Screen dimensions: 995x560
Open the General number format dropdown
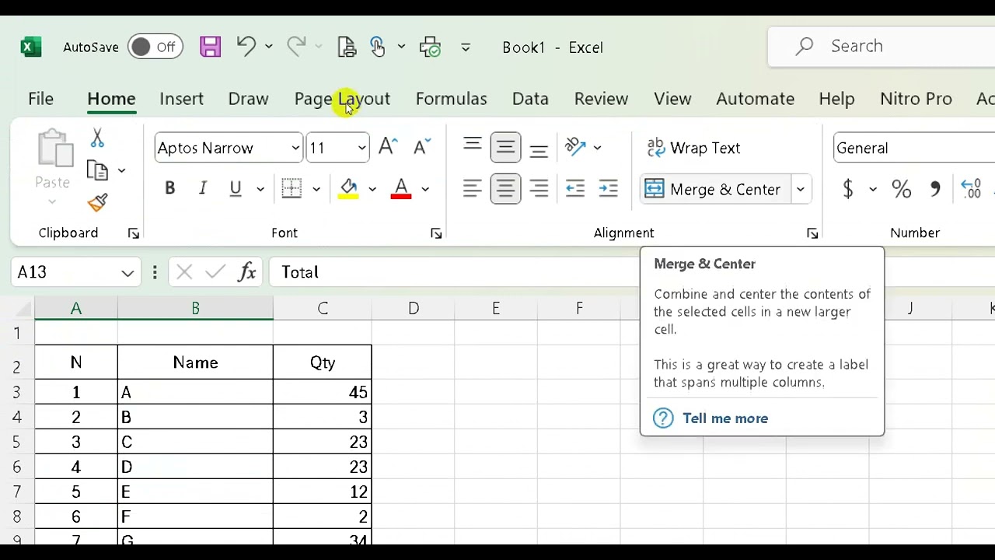(x=914, y=148)
